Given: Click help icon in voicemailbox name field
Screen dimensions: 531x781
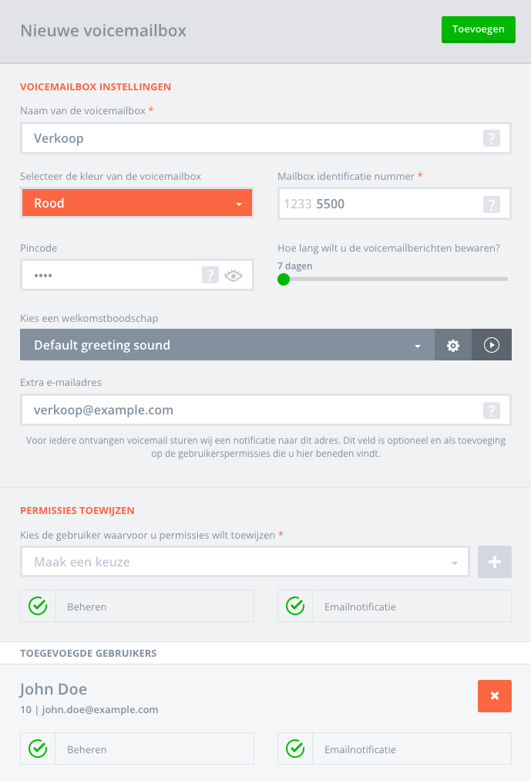Looking at the screenshot, I should tap(492, 139).
